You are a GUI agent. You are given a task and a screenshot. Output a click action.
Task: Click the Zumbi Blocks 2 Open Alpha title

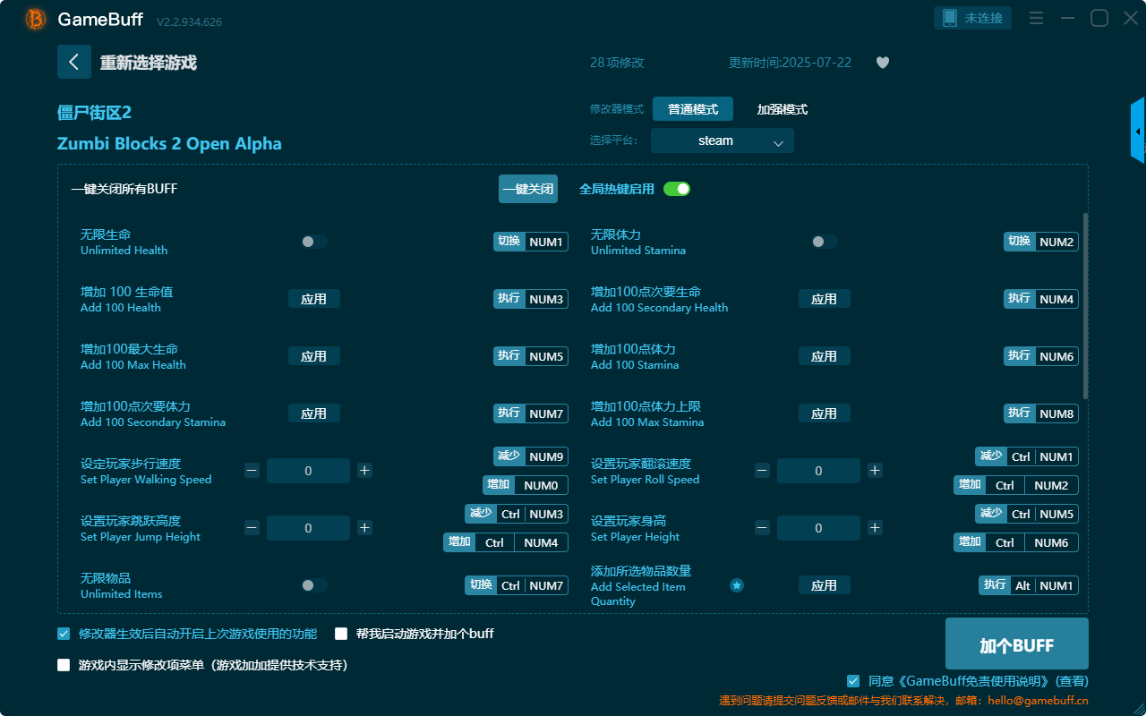[169, 143]
